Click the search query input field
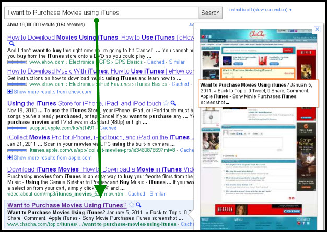 (101, 13)
